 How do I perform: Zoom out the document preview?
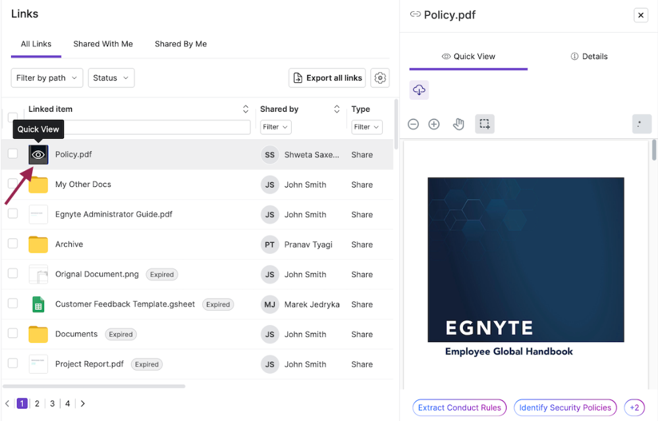click(414, 124)
